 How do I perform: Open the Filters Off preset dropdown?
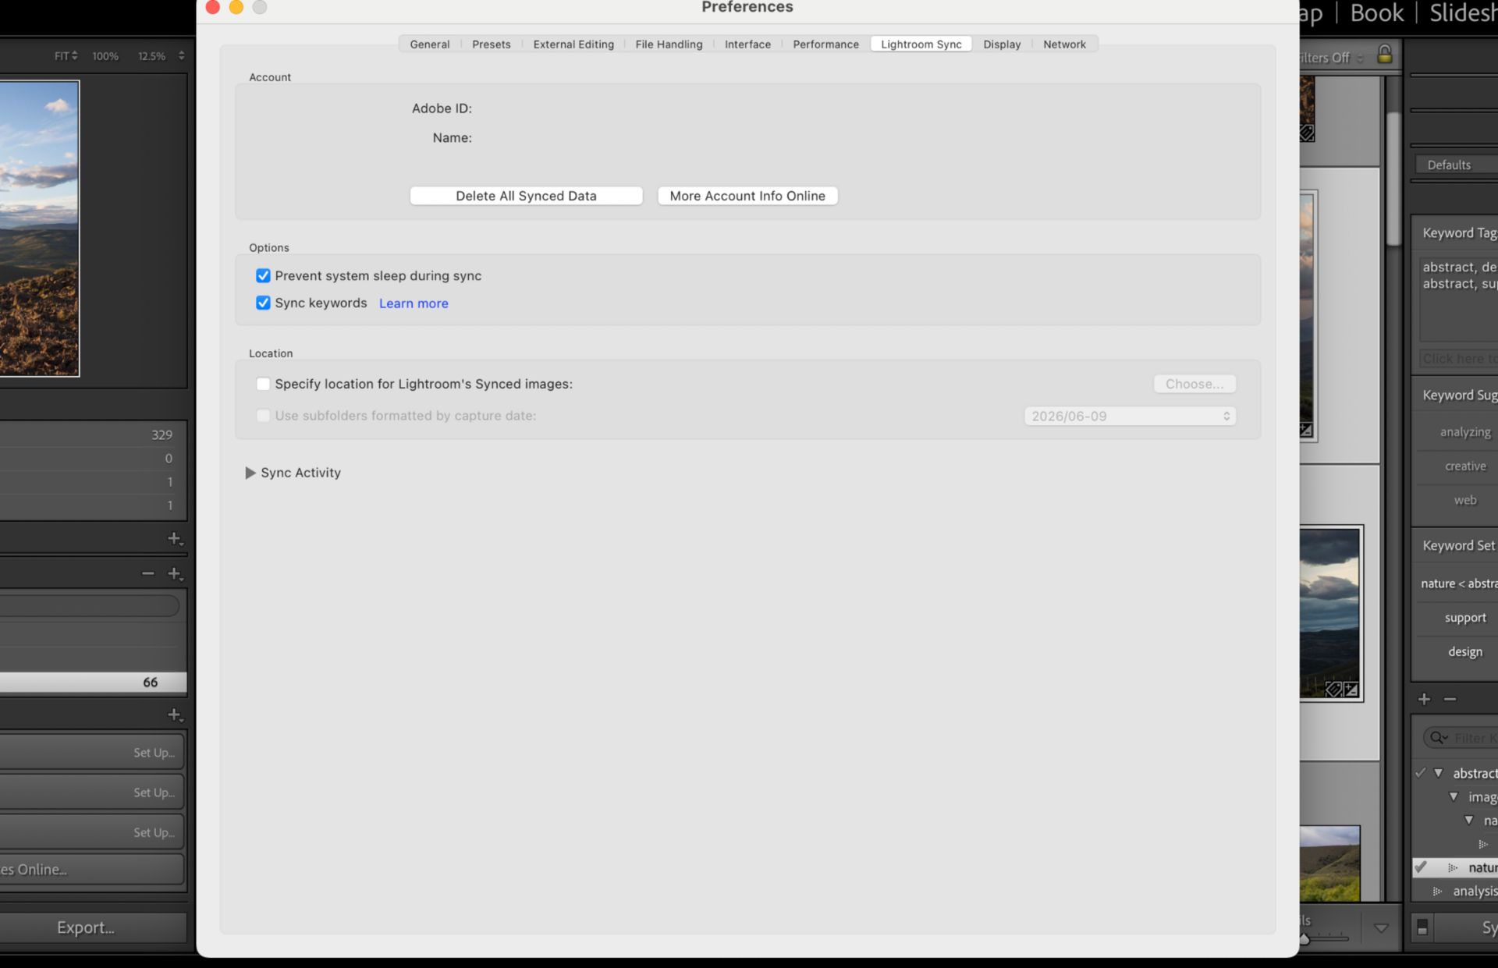(x=1332, y=58)
